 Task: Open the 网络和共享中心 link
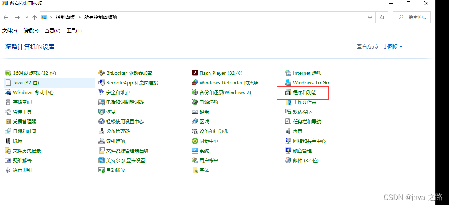309,141
